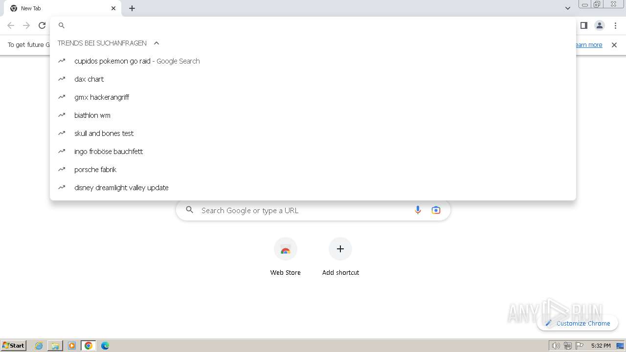Launch Internet Explorer from taskbar
Viewport: 626px width, 352px height.
[39, 346]
